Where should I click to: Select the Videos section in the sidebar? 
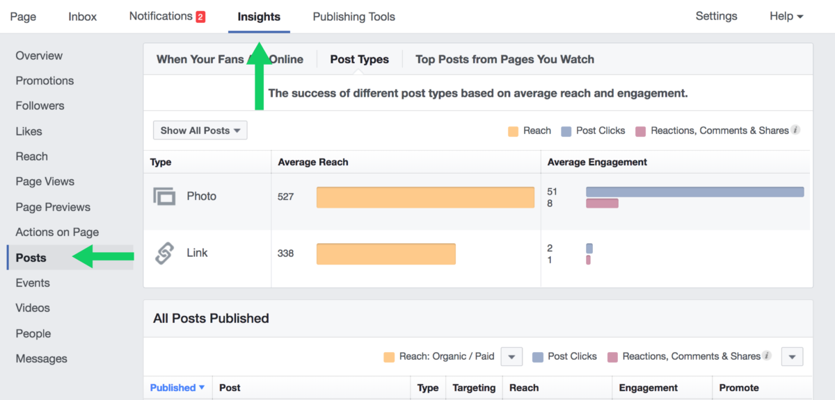click(x=31, y=308)
